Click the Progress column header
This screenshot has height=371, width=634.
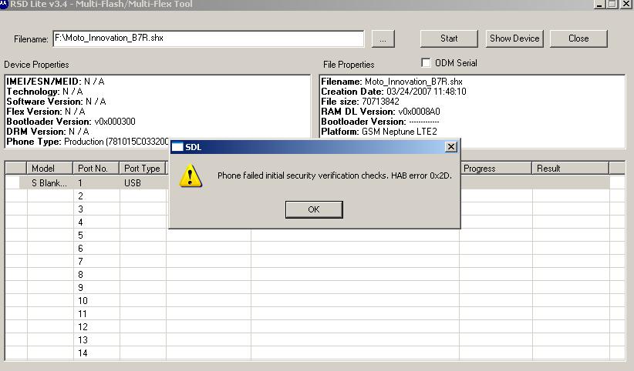click(495, 169)
